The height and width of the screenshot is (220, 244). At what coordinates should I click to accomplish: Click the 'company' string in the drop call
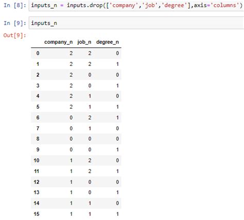[x=125, y=5]
